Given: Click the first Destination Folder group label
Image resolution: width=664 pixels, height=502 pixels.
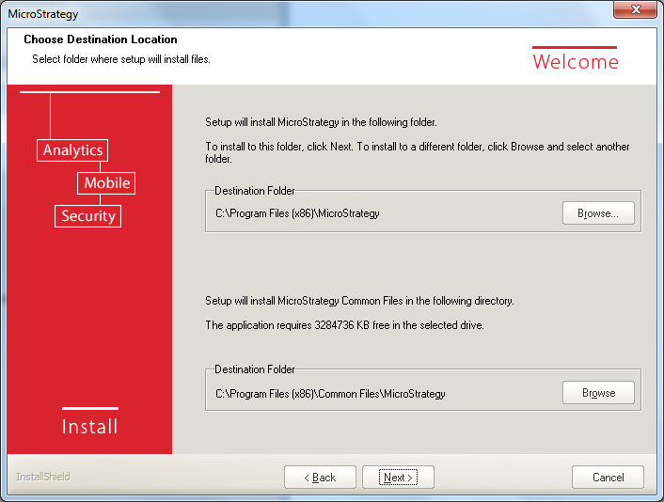Looking at the screenshot, I should click(x=254, y=191).
